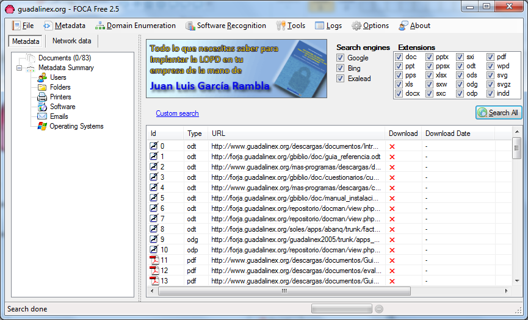This screenshot has width=528, height=320.
Task: Click scroll up arrow of document list
Action: coord(517,132)
